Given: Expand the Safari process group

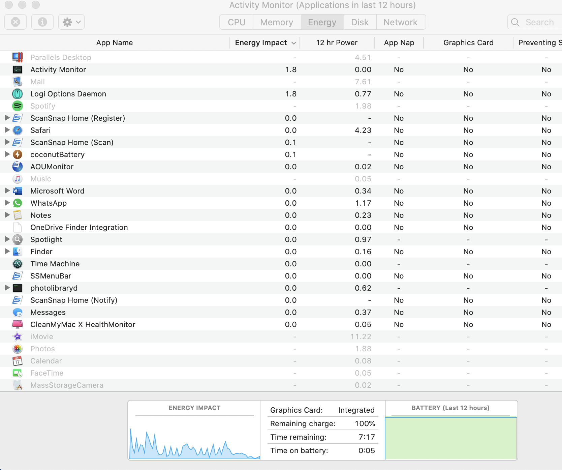Looking at the screenshot, I should coord(7,130).
